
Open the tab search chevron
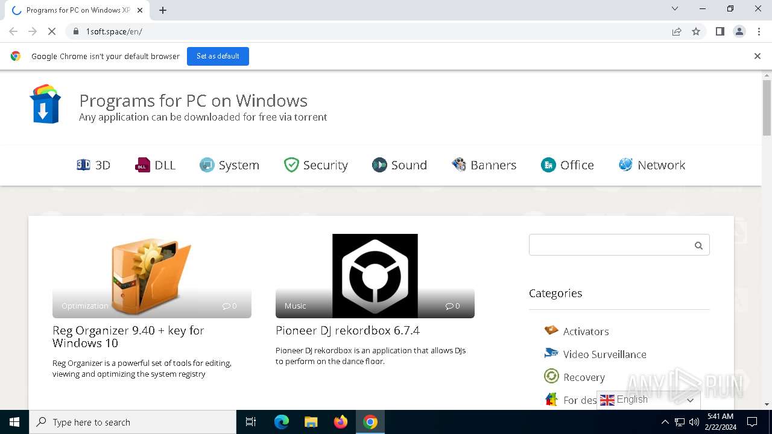click(675, 8)
